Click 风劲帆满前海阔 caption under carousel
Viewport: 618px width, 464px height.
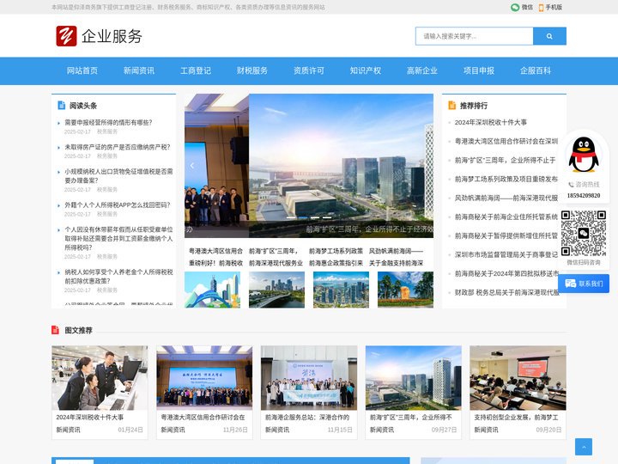[396, 251]
